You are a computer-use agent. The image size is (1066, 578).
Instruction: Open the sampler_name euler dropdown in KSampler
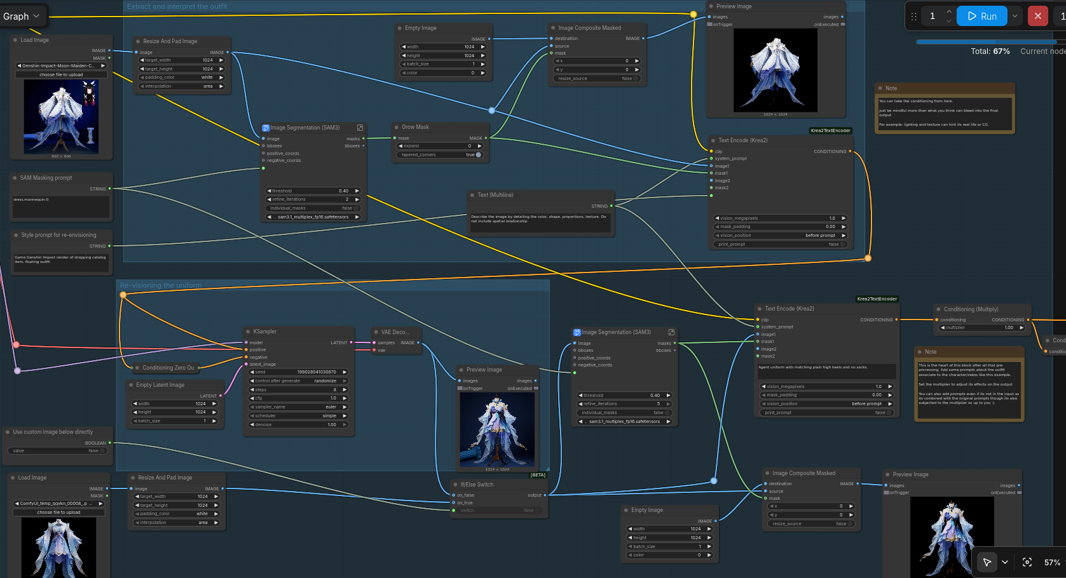(x=298, y=407)
